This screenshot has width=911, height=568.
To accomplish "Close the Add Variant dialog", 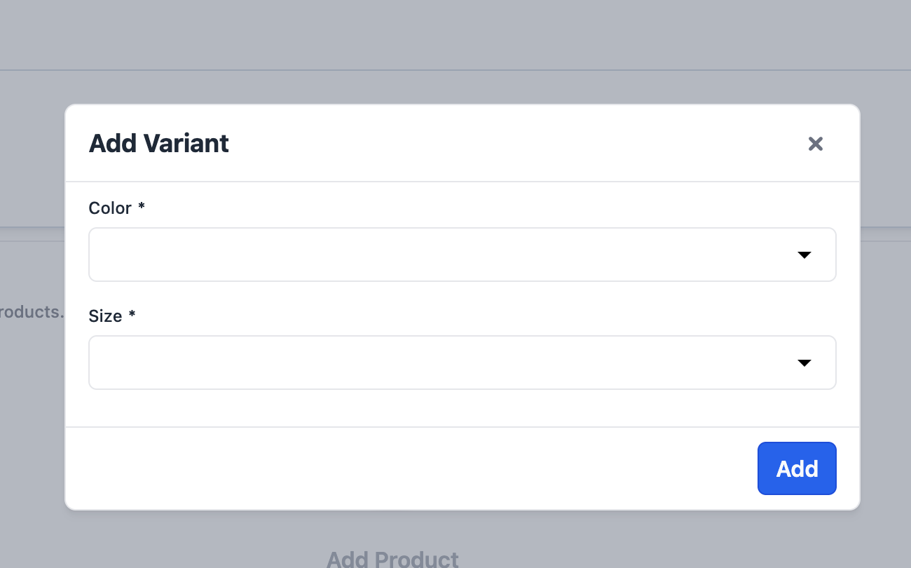I will 815,144.
